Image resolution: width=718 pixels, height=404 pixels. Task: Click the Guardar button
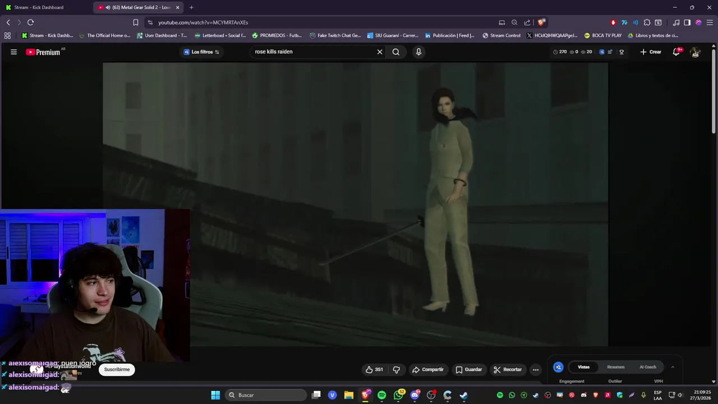[469, 369]
